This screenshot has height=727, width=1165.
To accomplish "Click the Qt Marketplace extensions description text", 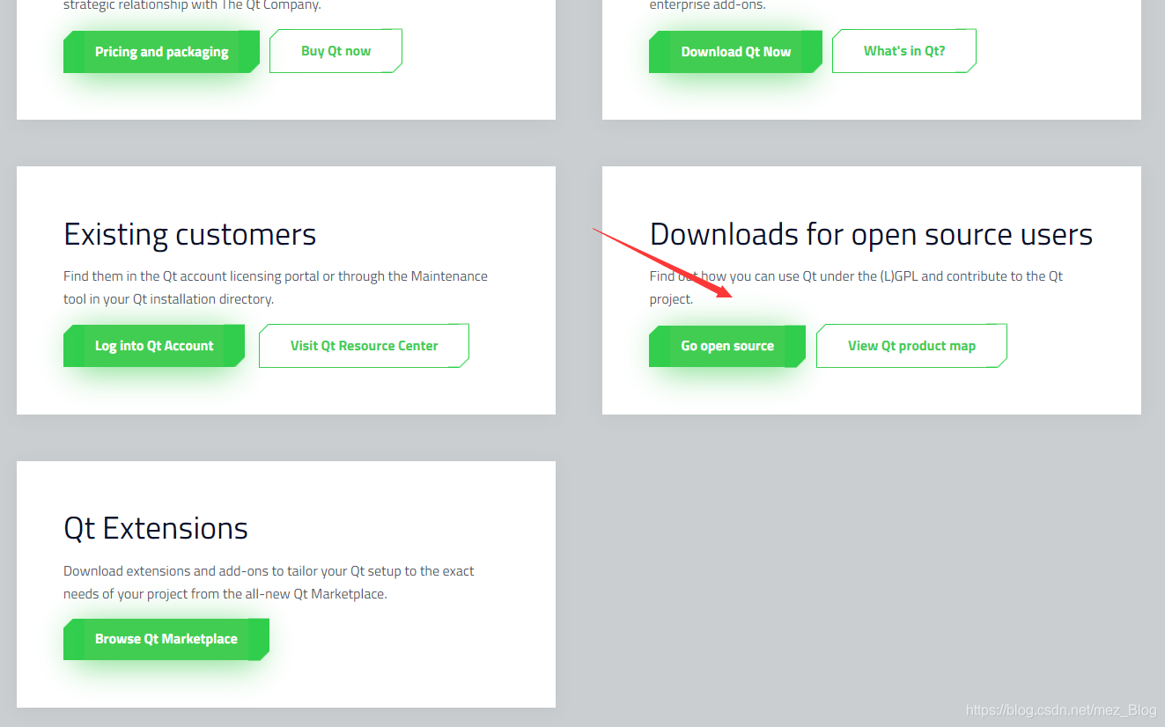I will pos(269,583).
